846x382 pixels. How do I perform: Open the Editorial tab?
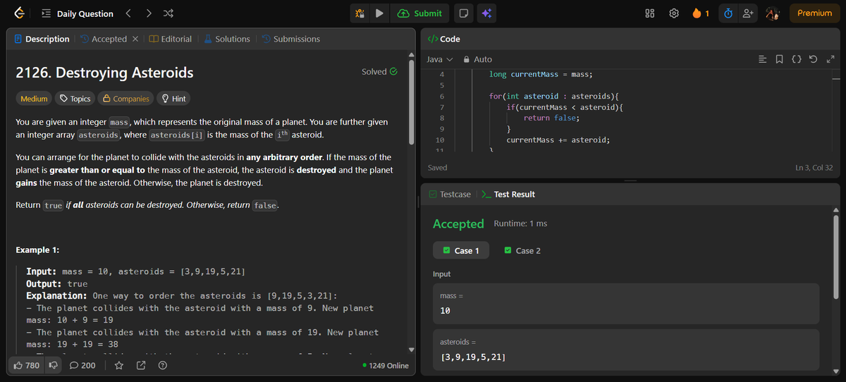pos(171,39)
